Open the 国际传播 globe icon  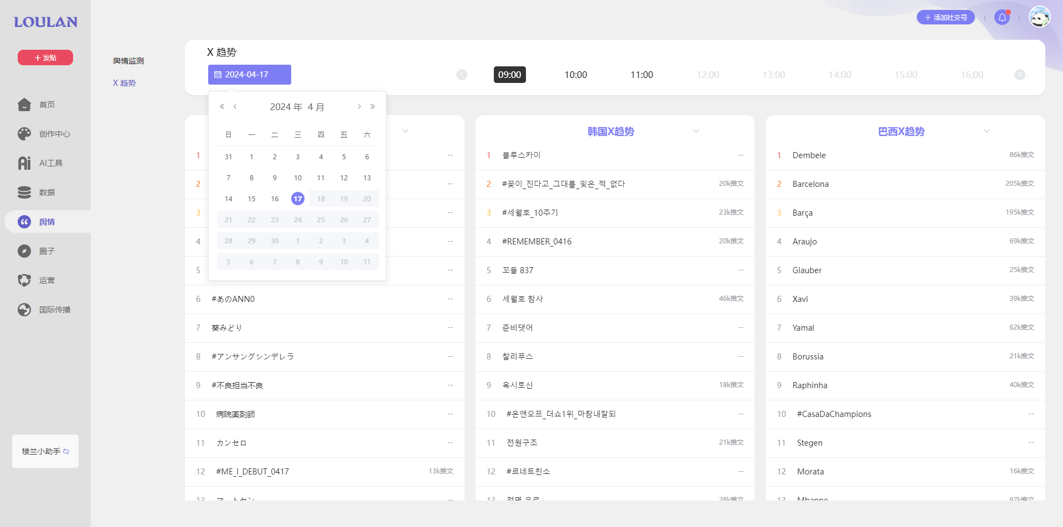pos(24,310)
